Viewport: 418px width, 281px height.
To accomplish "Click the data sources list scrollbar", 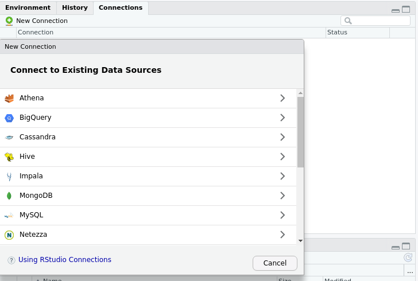I will click(x=300, y=132).
